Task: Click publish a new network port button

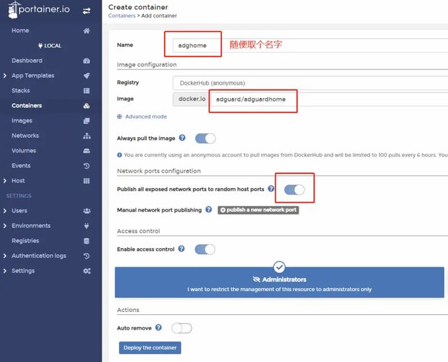Action: pyautogui.click(x=258, y=210)
